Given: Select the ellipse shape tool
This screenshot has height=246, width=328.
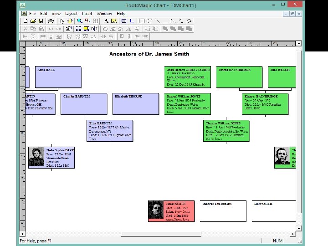Looking at the screenshot, I should 149,21.
